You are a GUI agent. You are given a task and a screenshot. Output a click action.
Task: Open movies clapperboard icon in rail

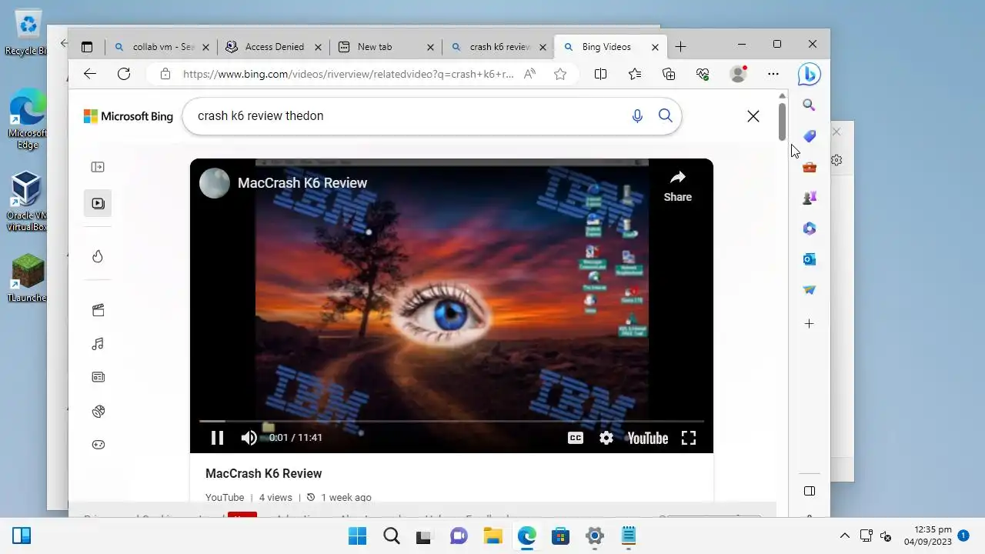coord(98,310)
